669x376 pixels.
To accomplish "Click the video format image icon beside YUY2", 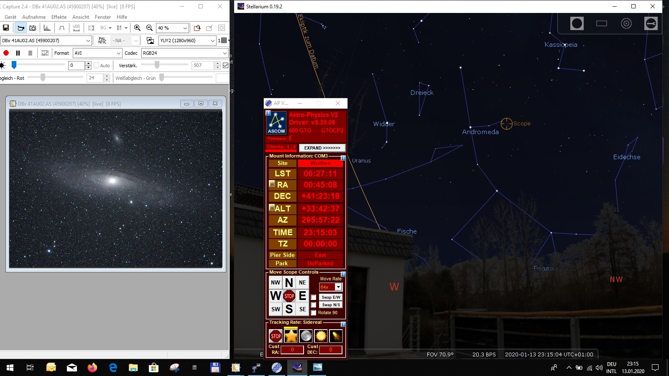I will [150, 41].
